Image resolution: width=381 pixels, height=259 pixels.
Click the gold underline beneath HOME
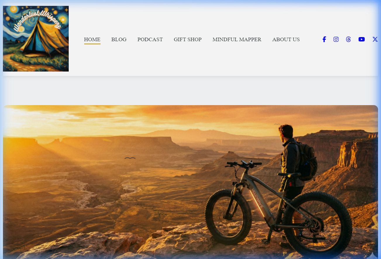click(x=92, y=44)
